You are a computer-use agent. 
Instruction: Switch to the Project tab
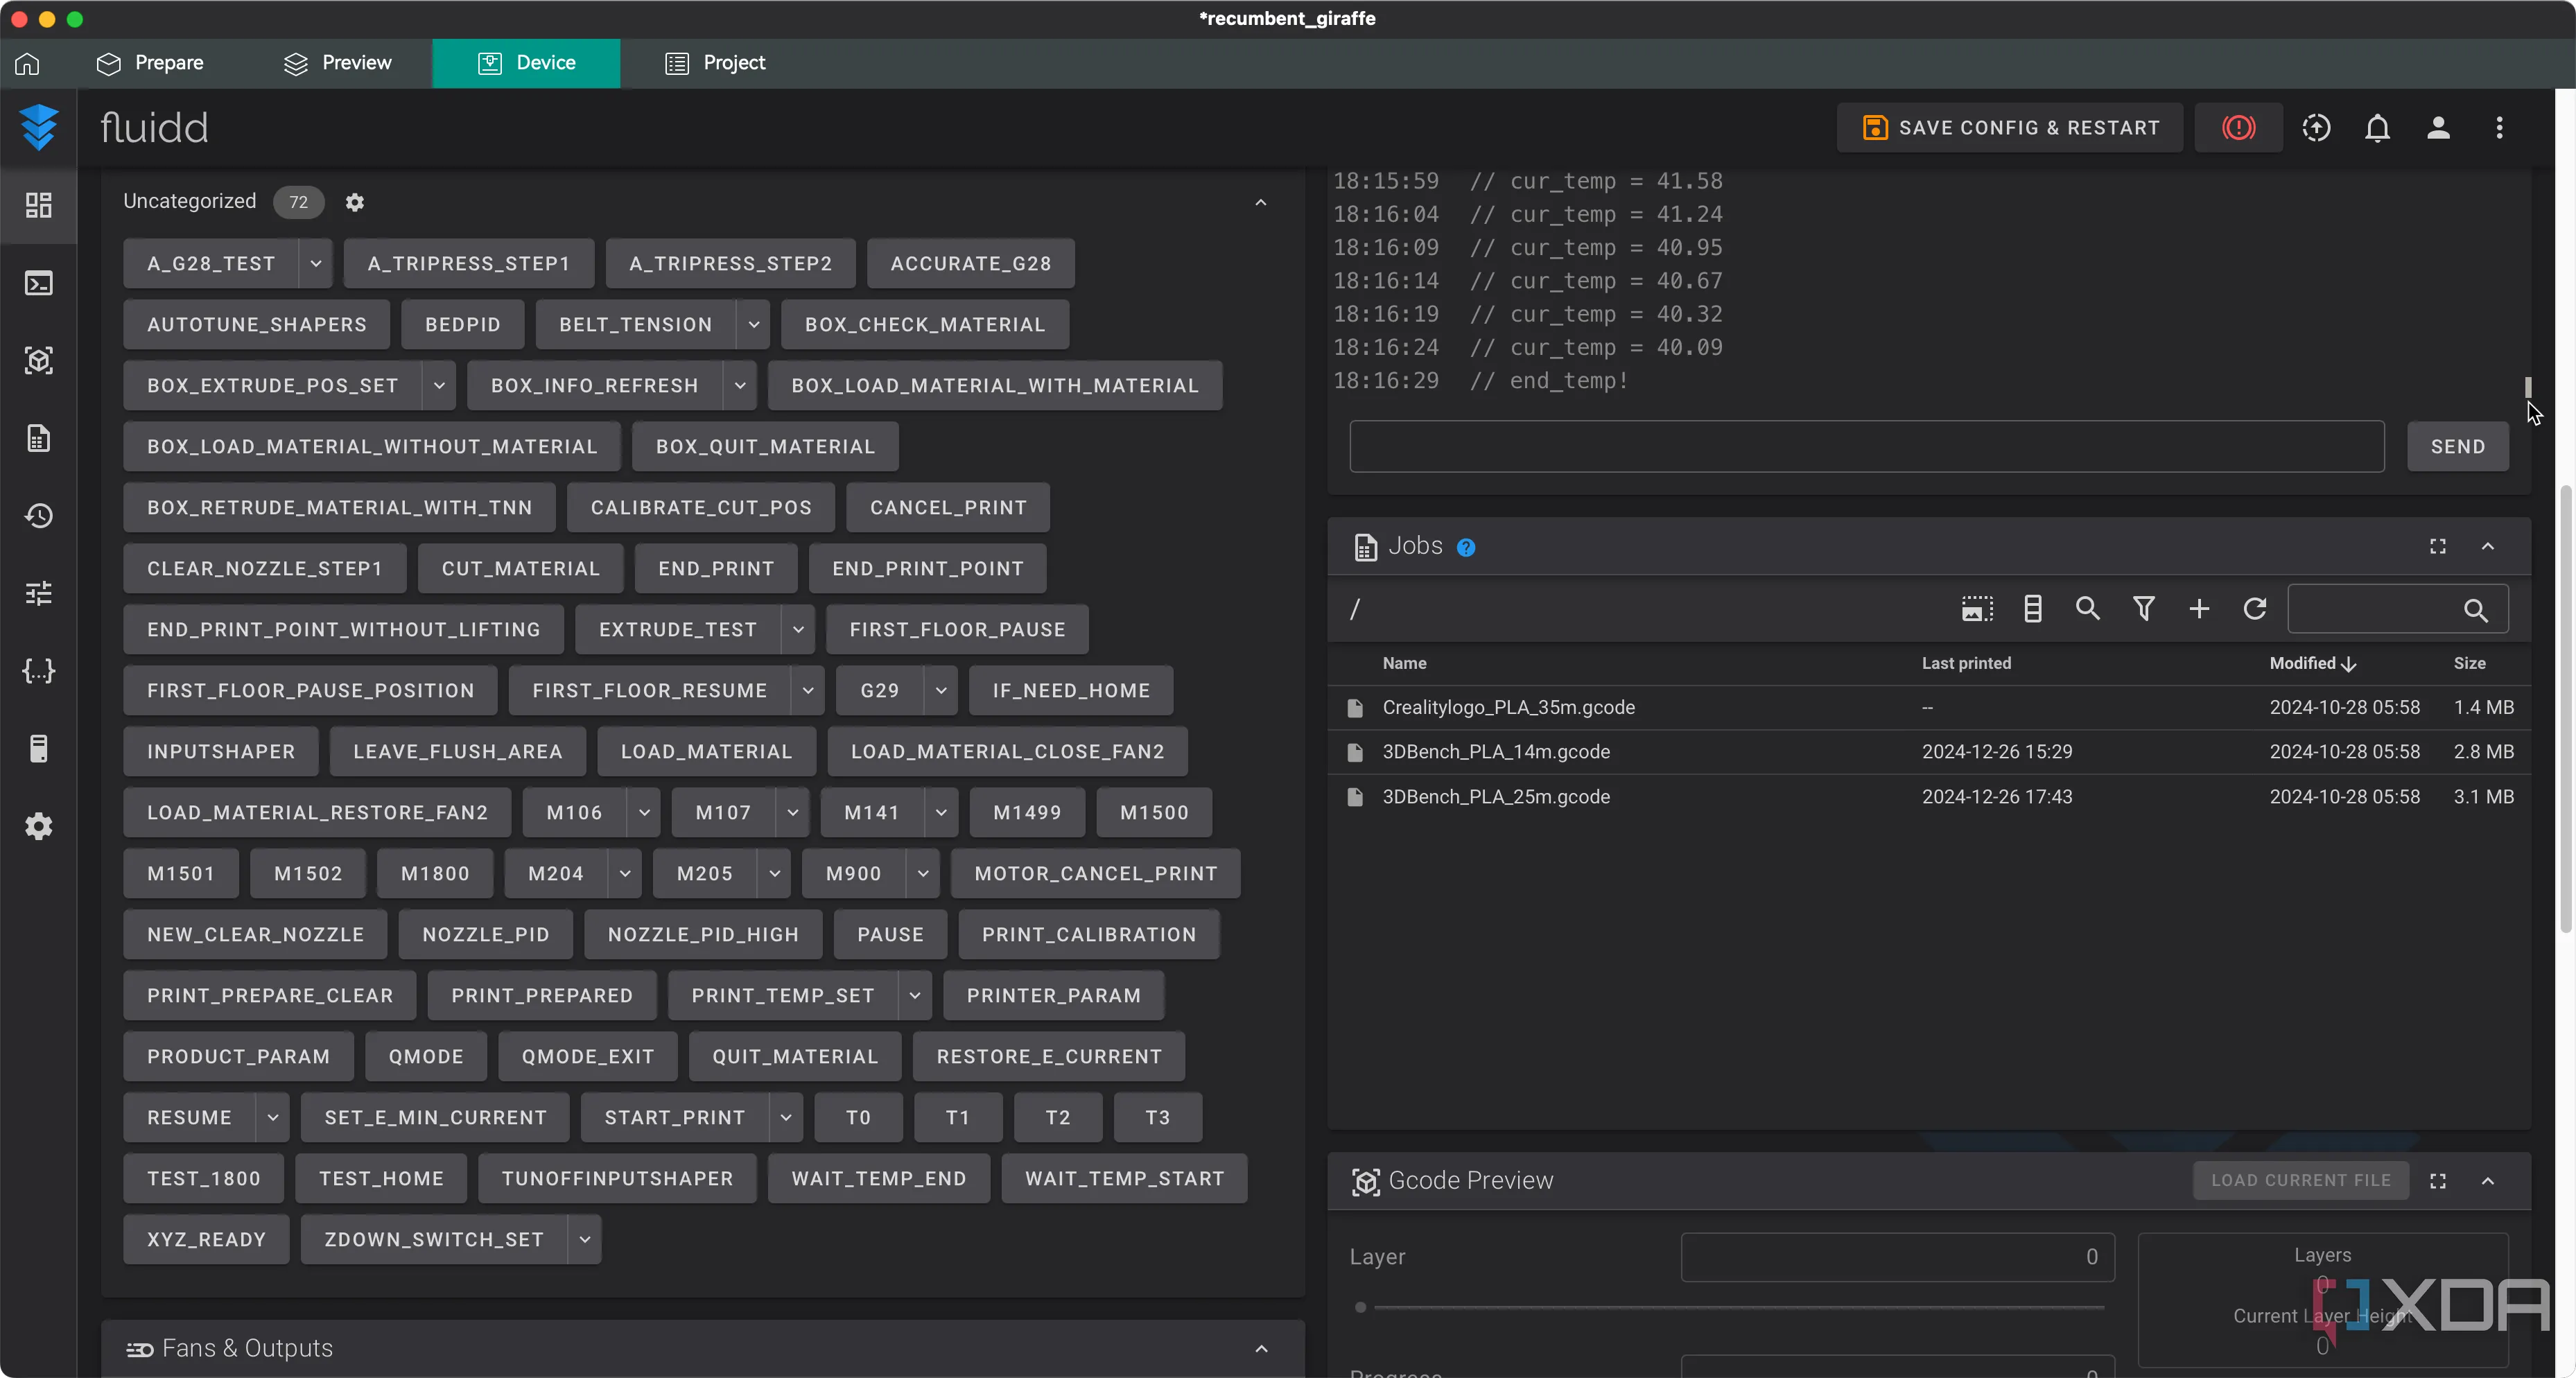tap(715, 63)
